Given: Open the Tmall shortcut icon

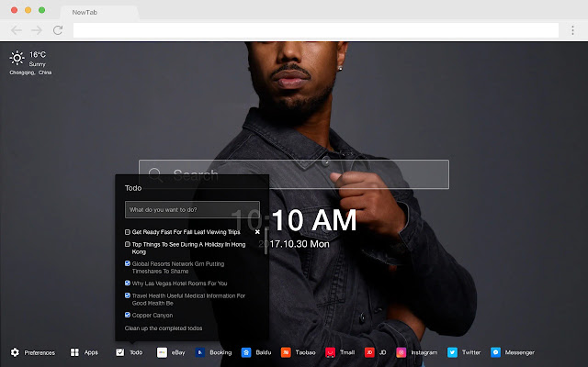Looking at the screenshot, I should point(330,352).
